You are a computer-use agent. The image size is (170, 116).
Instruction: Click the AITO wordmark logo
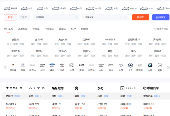coord(37,88)
